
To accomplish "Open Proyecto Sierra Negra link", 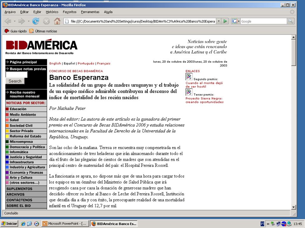I will point(204,100).
